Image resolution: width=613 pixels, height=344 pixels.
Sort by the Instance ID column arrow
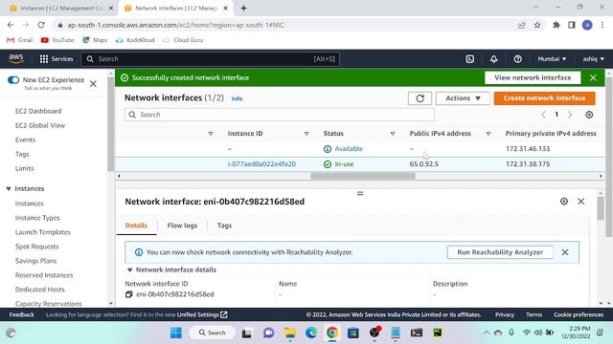(x=306, y=134)
